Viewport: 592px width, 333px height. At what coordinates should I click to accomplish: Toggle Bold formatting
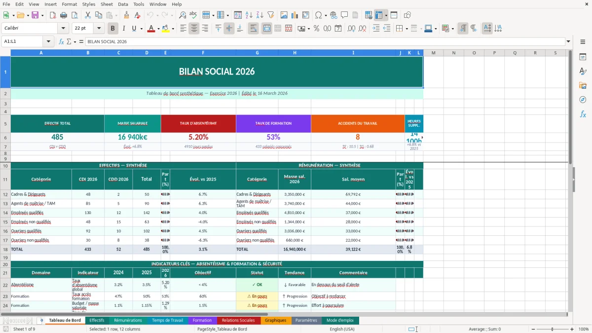point(112,29)
